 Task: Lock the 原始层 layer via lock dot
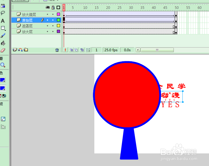(53, 20)
